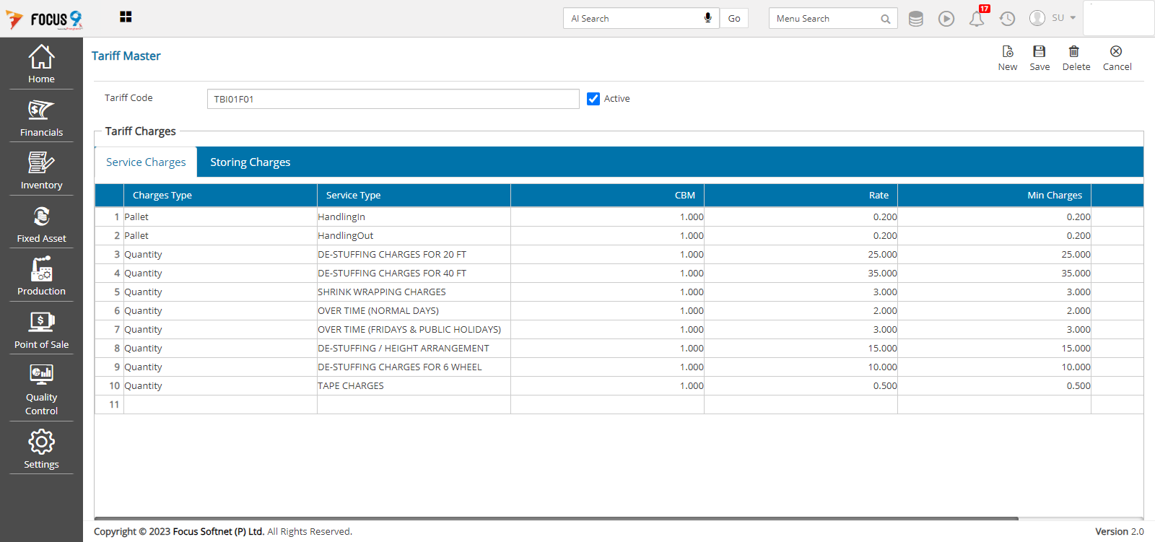Uncheck the Active checkbox

593,99
